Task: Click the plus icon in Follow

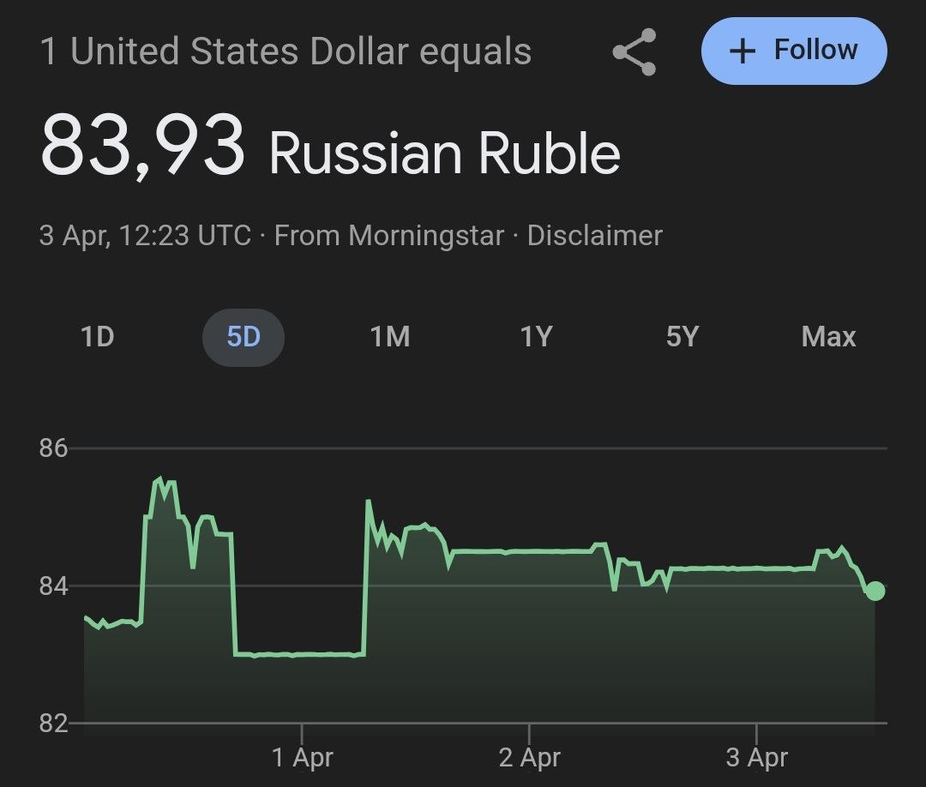Action: (743, 51)
